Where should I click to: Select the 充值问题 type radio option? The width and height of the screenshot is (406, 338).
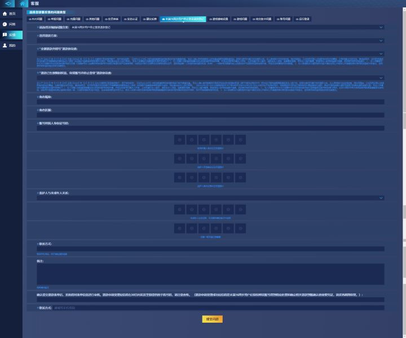[74, 19]
